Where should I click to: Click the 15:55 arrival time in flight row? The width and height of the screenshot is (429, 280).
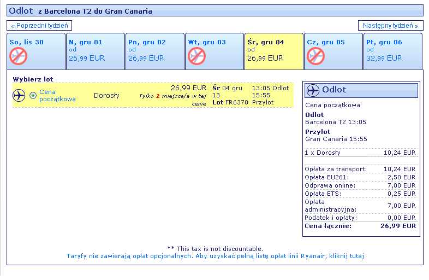click(261, 95)
